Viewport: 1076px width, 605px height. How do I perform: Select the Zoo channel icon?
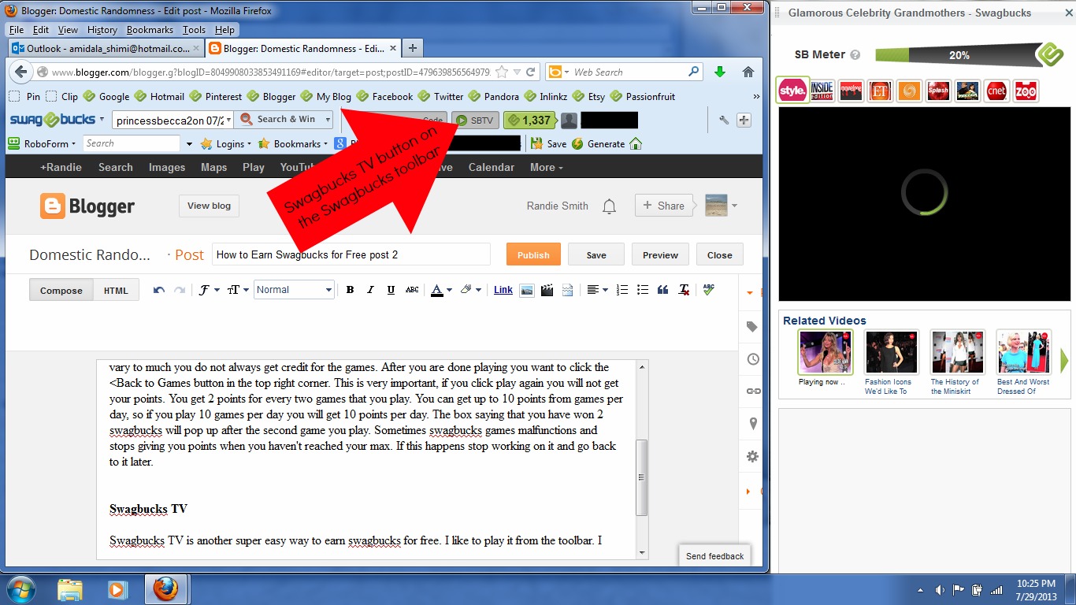1026,91
